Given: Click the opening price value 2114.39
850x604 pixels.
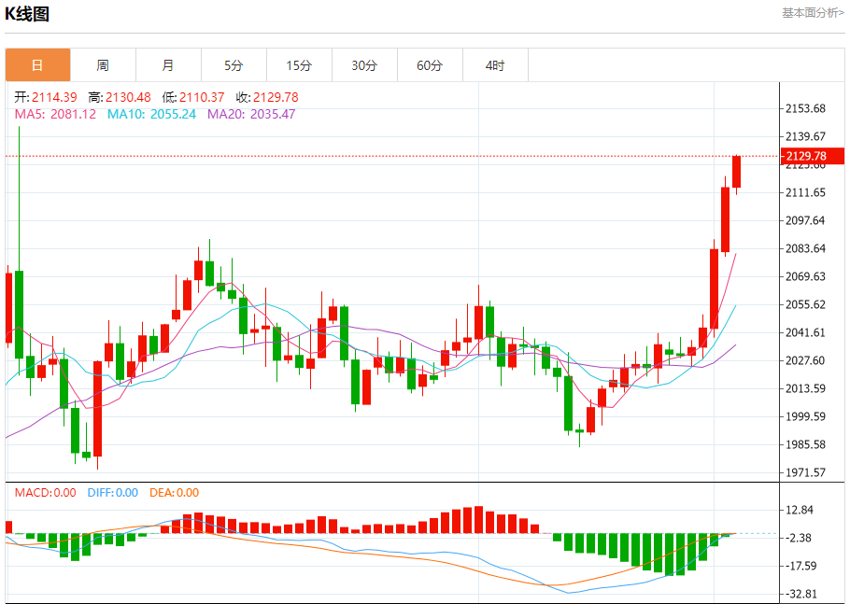Looking at the screenshot, I should [54, 97].
